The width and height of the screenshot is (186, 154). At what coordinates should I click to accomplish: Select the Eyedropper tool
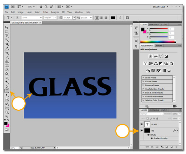(x=7, y=48)
